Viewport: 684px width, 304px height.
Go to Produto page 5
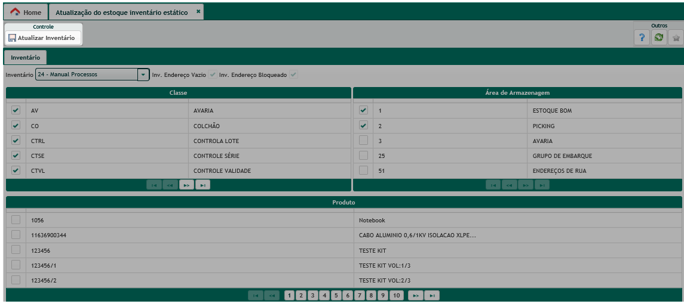point(336,296)
